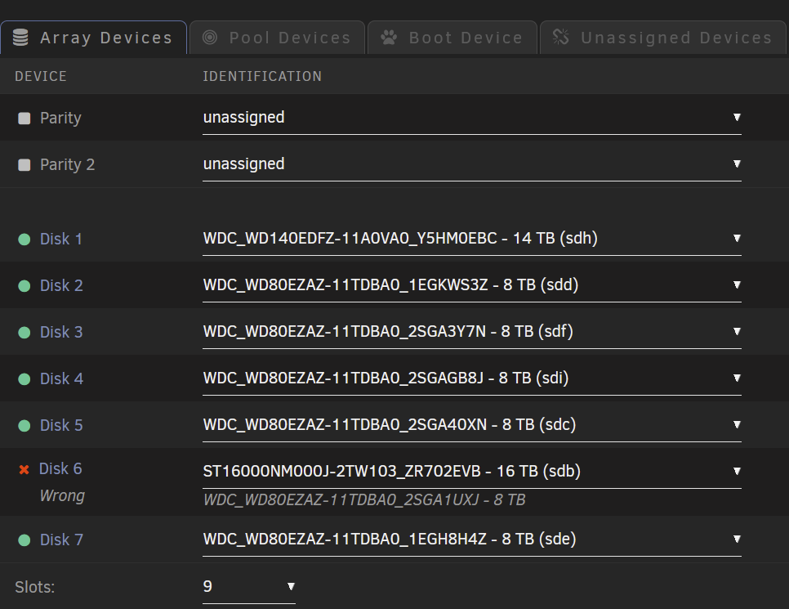The height and width of the screenshot is (609, 789).
Task: Click the Array Devices database icon
Action: [x=20, y=38]
